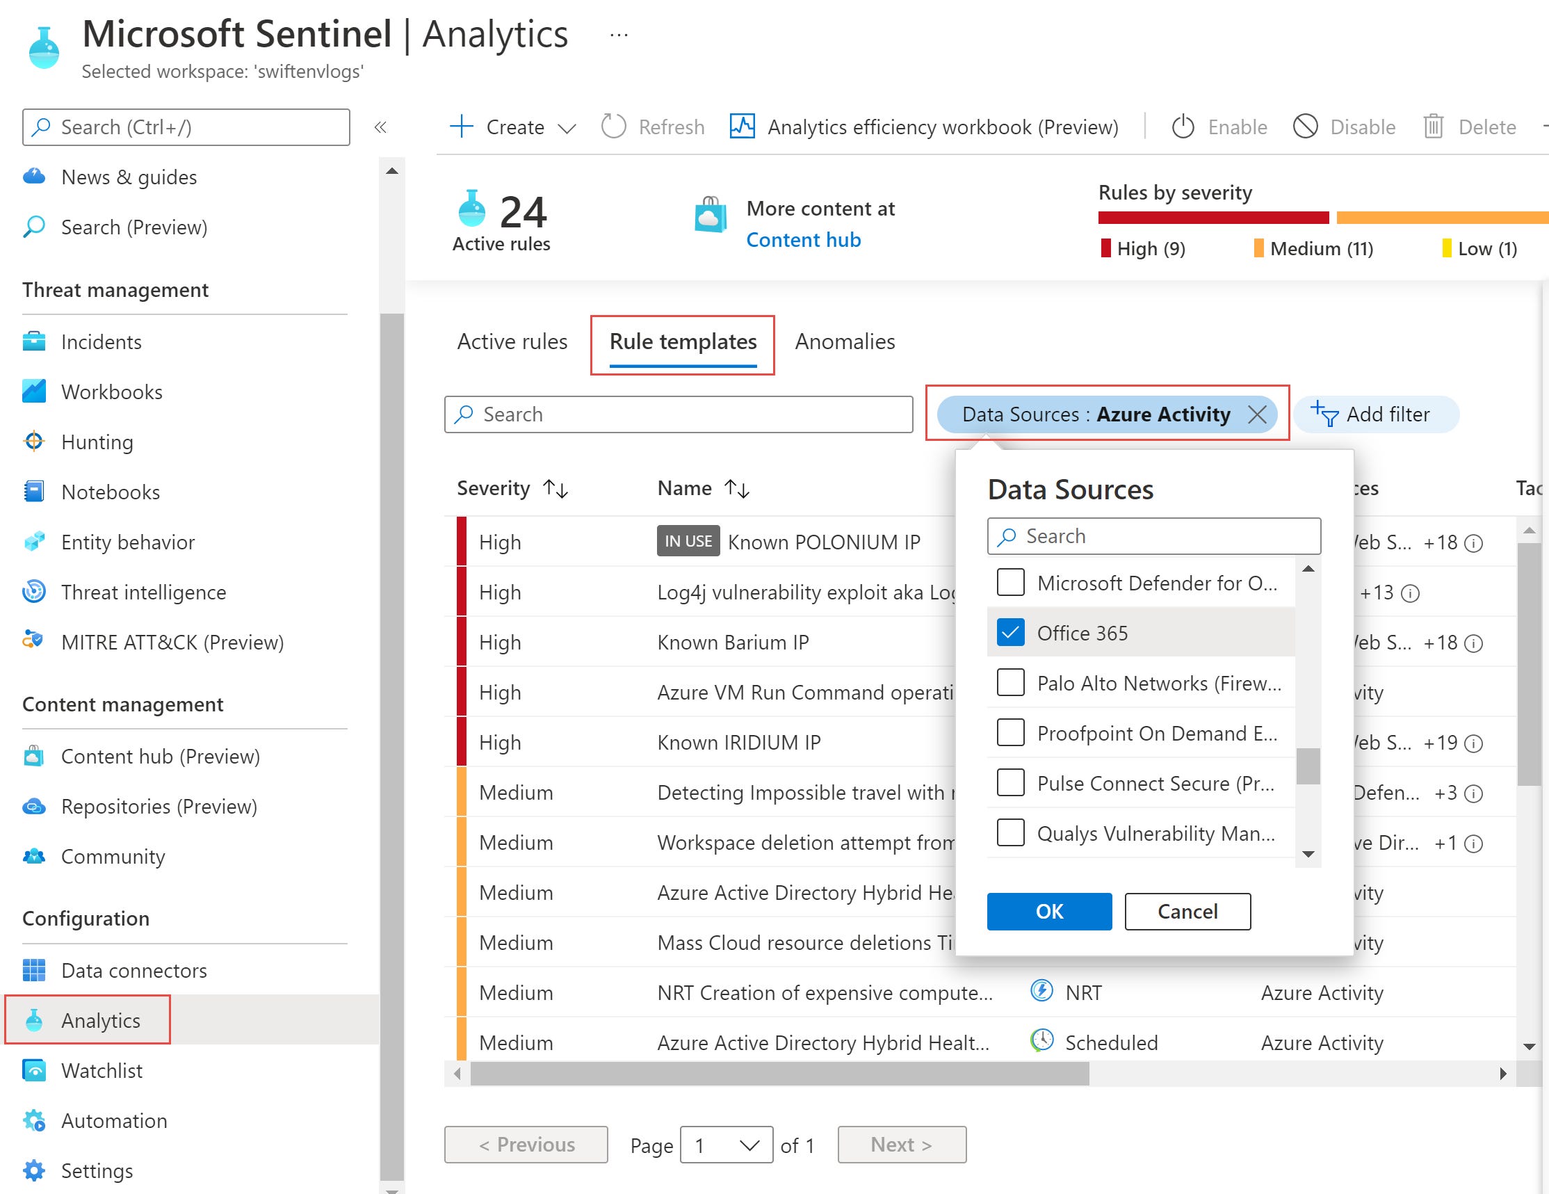The image size is (1549, 1194).
Task: Open Workbooks chart icon
Action: [x=34, y=392]
